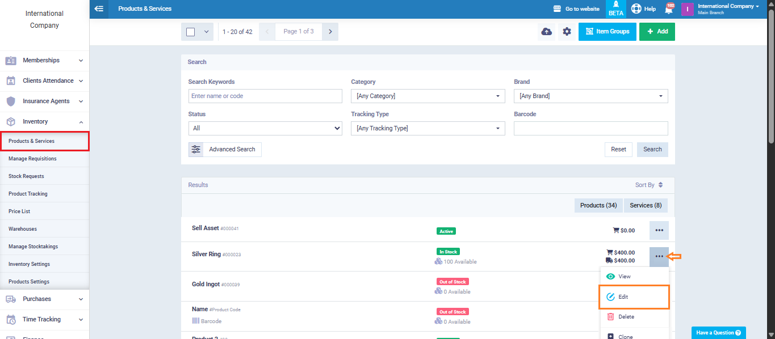Click the Search Keywords input field
The width and height of the screenshot is (775, 339).
(x=265, y=96)
